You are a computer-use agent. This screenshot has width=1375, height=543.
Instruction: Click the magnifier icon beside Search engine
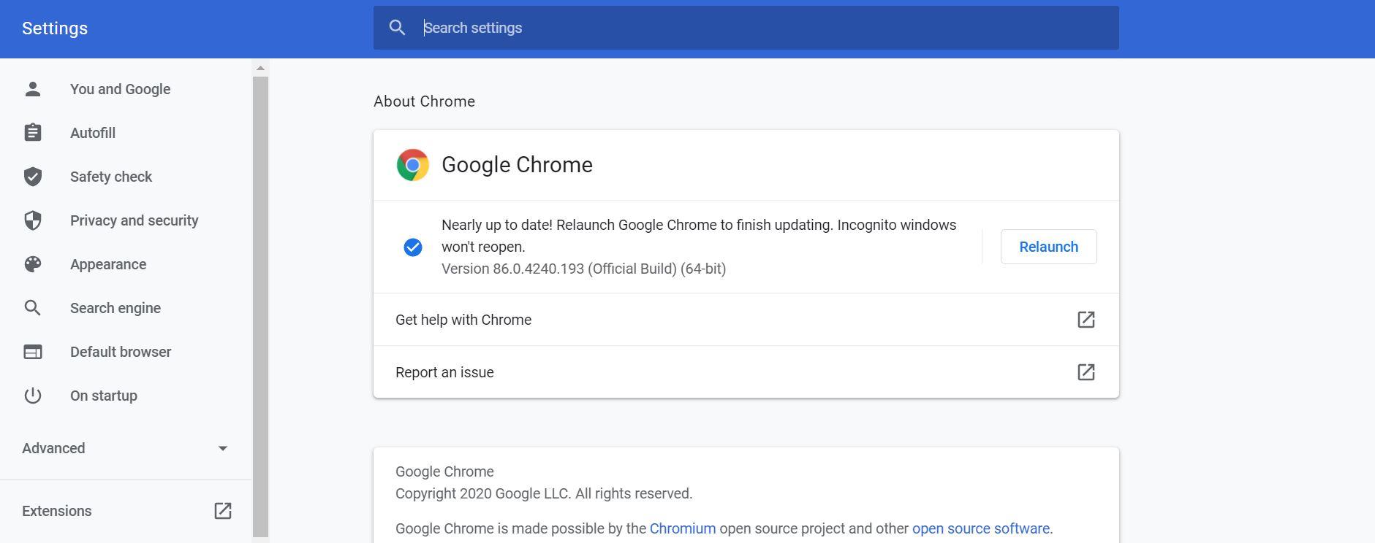point(32,308)
